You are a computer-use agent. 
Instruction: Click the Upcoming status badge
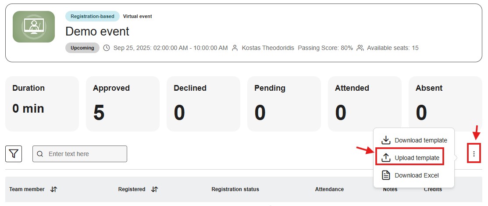click(x=82, y=48)
